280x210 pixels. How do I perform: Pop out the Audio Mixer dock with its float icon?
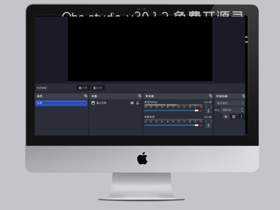(210, 96)
